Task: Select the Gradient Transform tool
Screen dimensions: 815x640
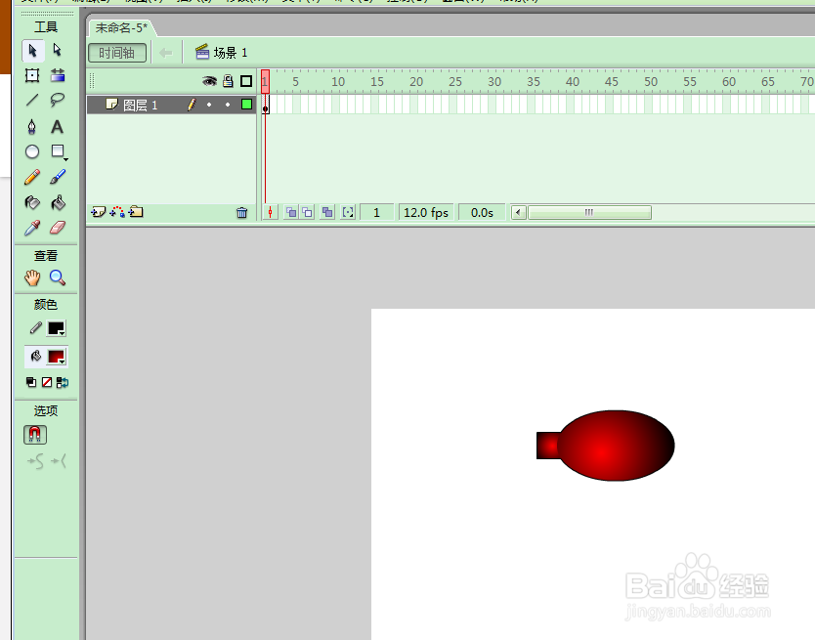Action: coord(58,75)
